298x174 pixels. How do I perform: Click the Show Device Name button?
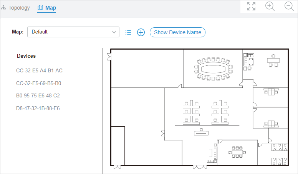point(177,32)
